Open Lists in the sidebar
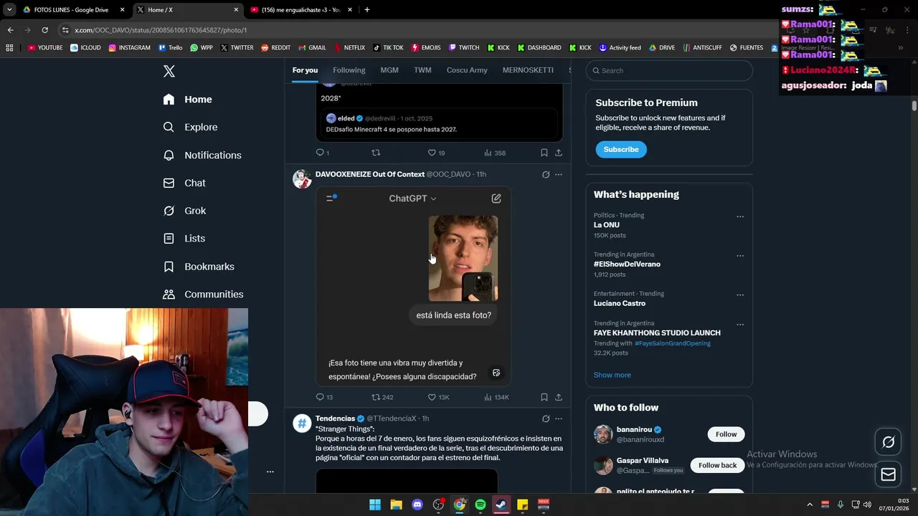918x516 pixels. 184,239
